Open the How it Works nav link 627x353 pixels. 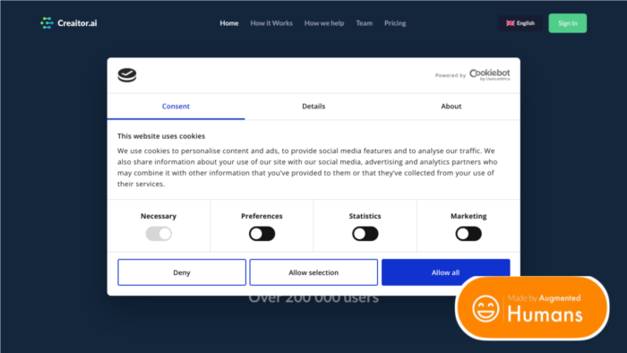271,23
